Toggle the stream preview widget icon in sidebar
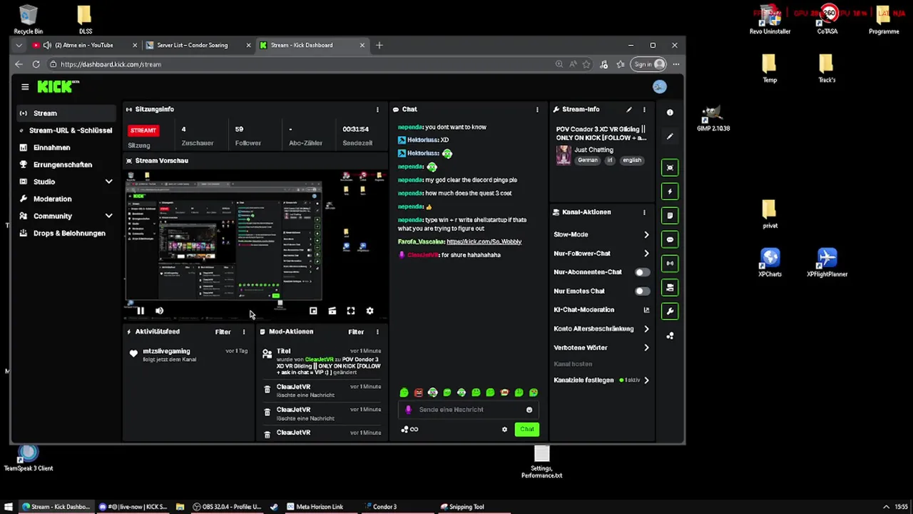The height and width of the screenshot is (514, 913). click(670, 167)
